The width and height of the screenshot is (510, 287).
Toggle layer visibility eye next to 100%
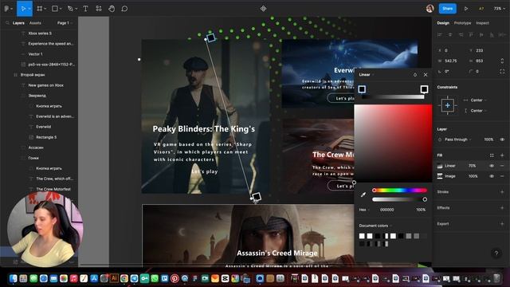point(502,140)
